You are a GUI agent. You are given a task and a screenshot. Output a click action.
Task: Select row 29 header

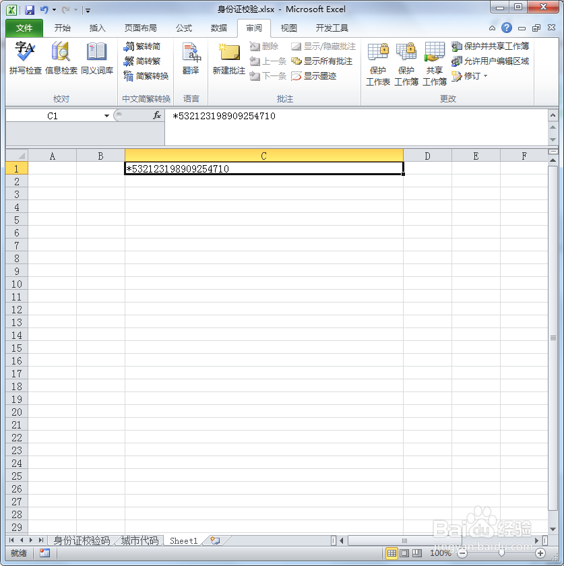point(17,527)
